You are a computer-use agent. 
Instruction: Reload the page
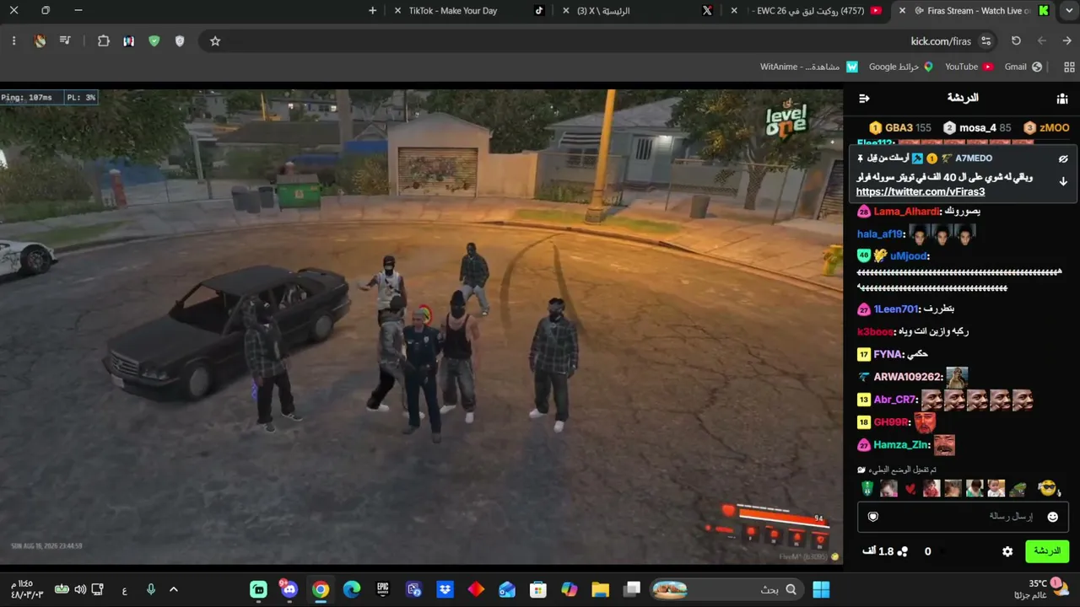[1016, 40]
